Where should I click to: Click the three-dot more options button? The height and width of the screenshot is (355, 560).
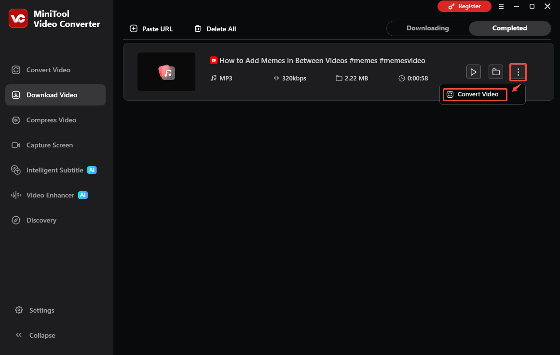point(518,72)
